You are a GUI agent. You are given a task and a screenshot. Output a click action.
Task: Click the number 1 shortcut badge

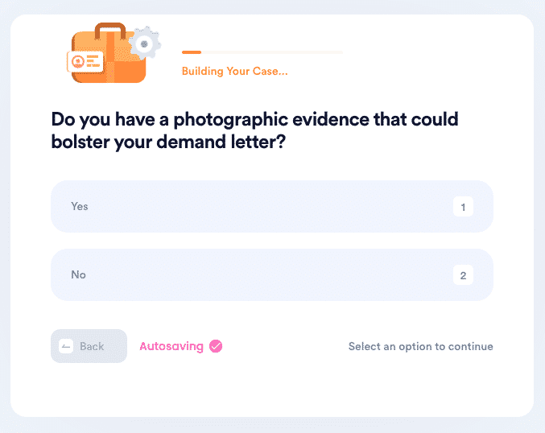pos(463,207)
